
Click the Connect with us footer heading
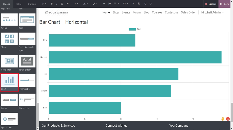pyautogui.click(x=116, y=126)
